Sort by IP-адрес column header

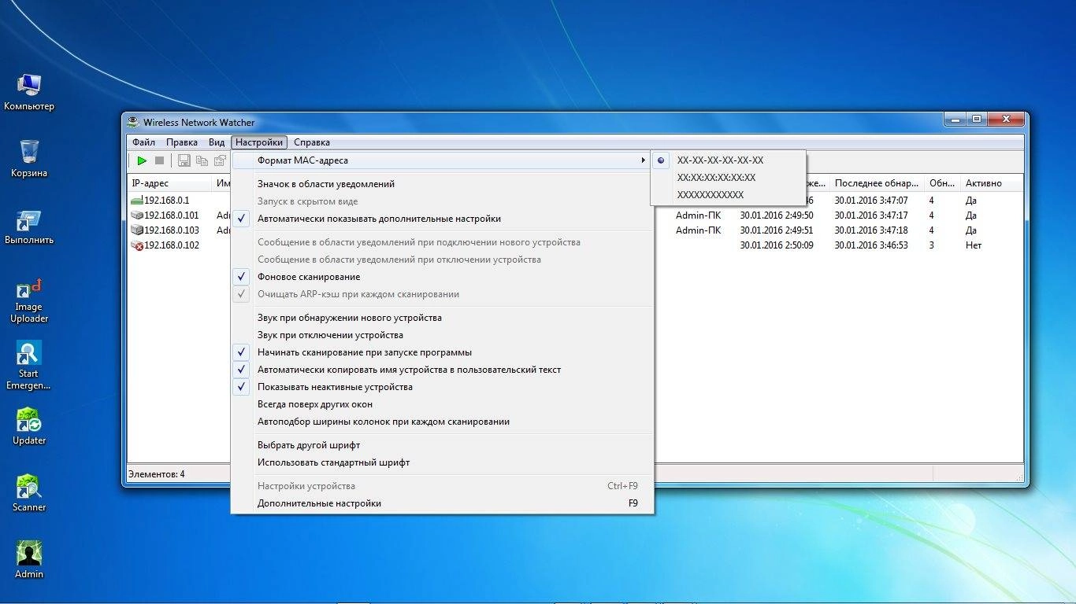pyautogui.click(x=170, y=183)
